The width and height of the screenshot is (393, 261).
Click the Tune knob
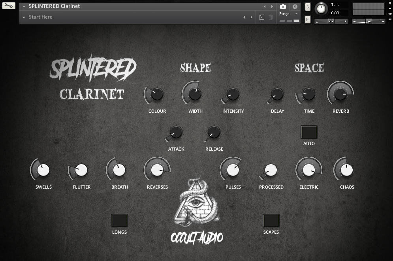click(x=321, y=9)
